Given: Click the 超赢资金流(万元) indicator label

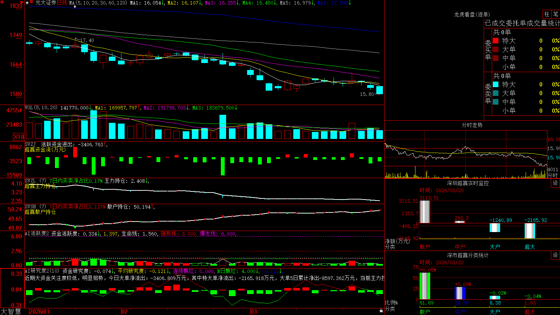Looking at the screenshot, I should [45, 149].
